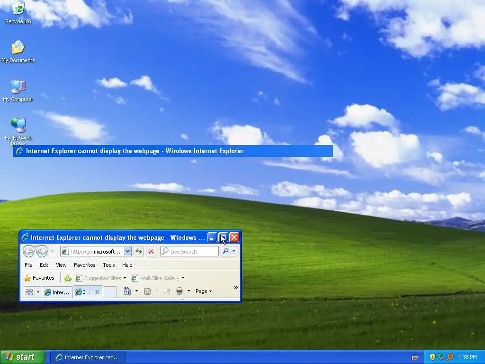
Task: Open Favorites center with the star button
Action: pos(39,278)
